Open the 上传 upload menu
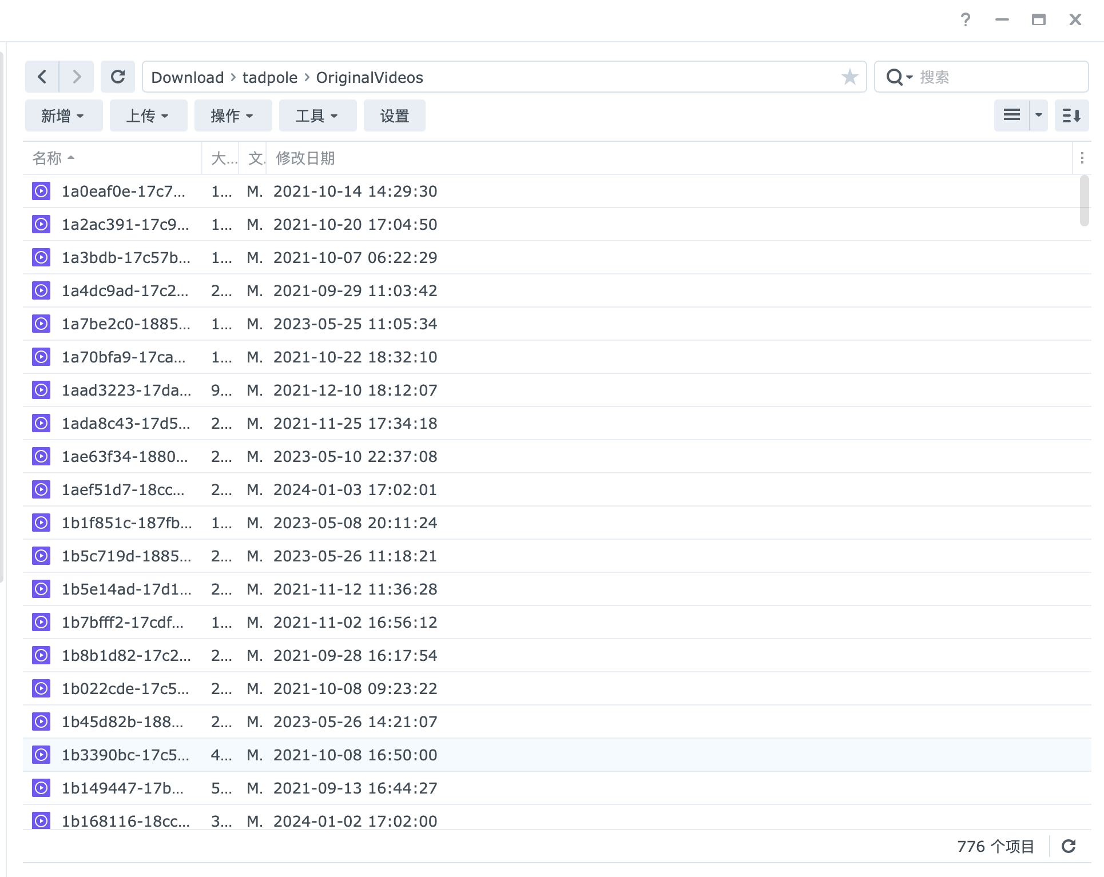This screenshot has width=1104, height=877. pyautogui.click(x=148, y=115)
